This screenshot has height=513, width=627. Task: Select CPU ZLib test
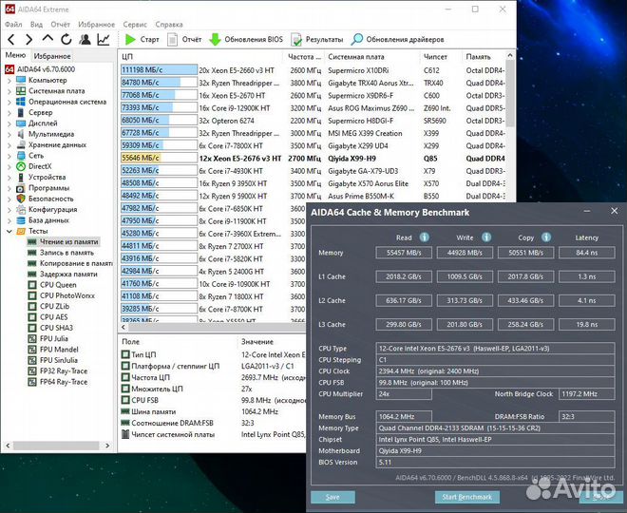54,306
